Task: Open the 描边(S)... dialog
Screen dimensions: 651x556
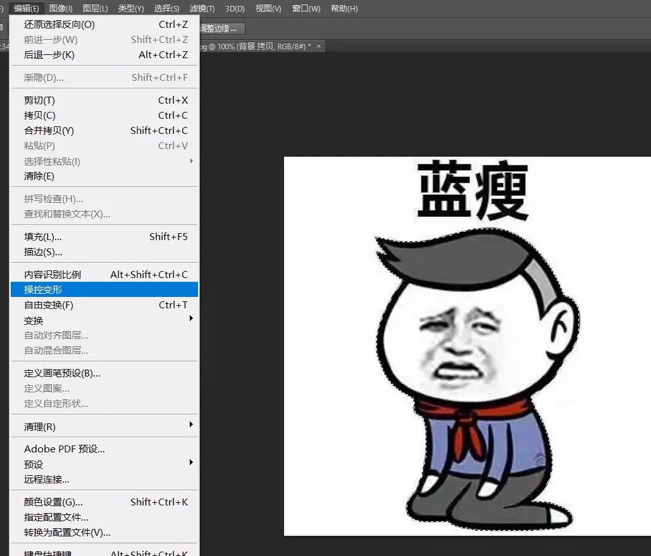Action: tap(104, 252)
